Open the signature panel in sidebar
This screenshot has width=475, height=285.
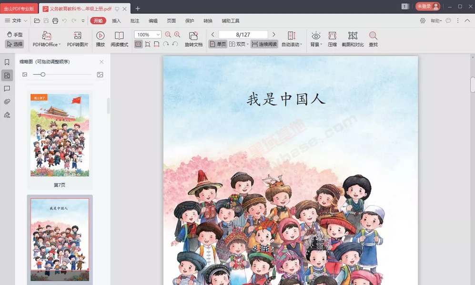tap(7, 115)
